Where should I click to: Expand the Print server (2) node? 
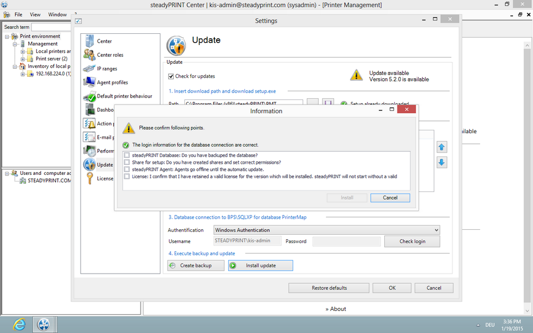coord(23,59)
